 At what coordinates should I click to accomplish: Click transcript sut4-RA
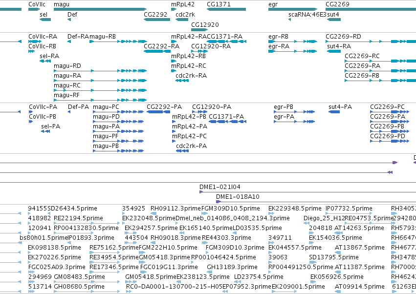coord(339,46)
